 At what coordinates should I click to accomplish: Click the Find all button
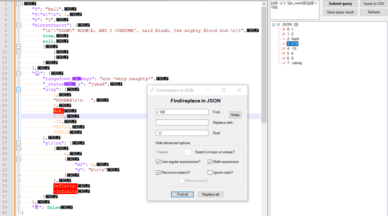[182, 194]
